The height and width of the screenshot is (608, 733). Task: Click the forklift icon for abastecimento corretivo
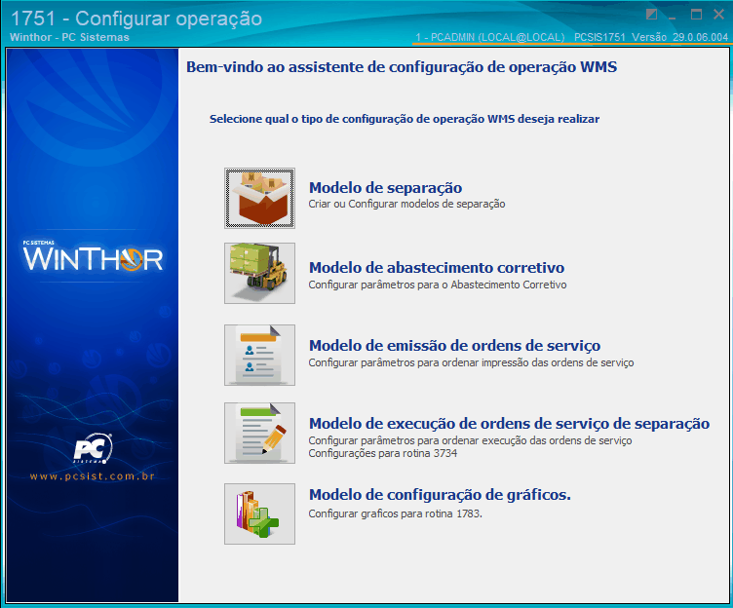tap(259, 273)
